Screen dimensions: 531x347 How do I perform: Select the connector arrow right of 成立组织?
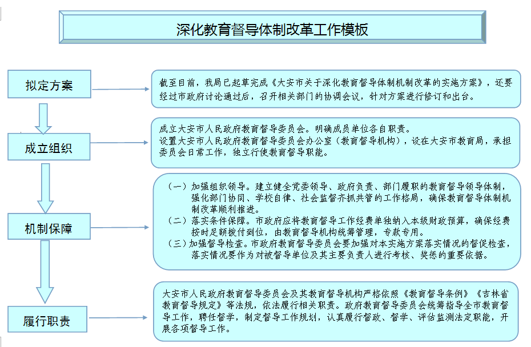coord(119,143)
